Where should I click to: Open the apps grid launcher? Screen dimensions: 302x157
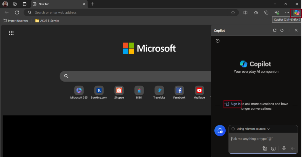(x=11, y=33)
